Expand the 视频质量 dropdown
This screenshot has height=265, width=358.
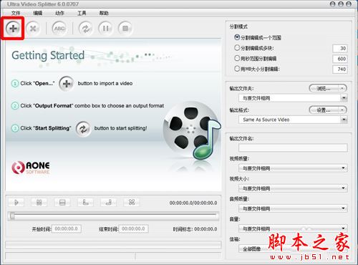pyautogui.click(x=343, y=168)
